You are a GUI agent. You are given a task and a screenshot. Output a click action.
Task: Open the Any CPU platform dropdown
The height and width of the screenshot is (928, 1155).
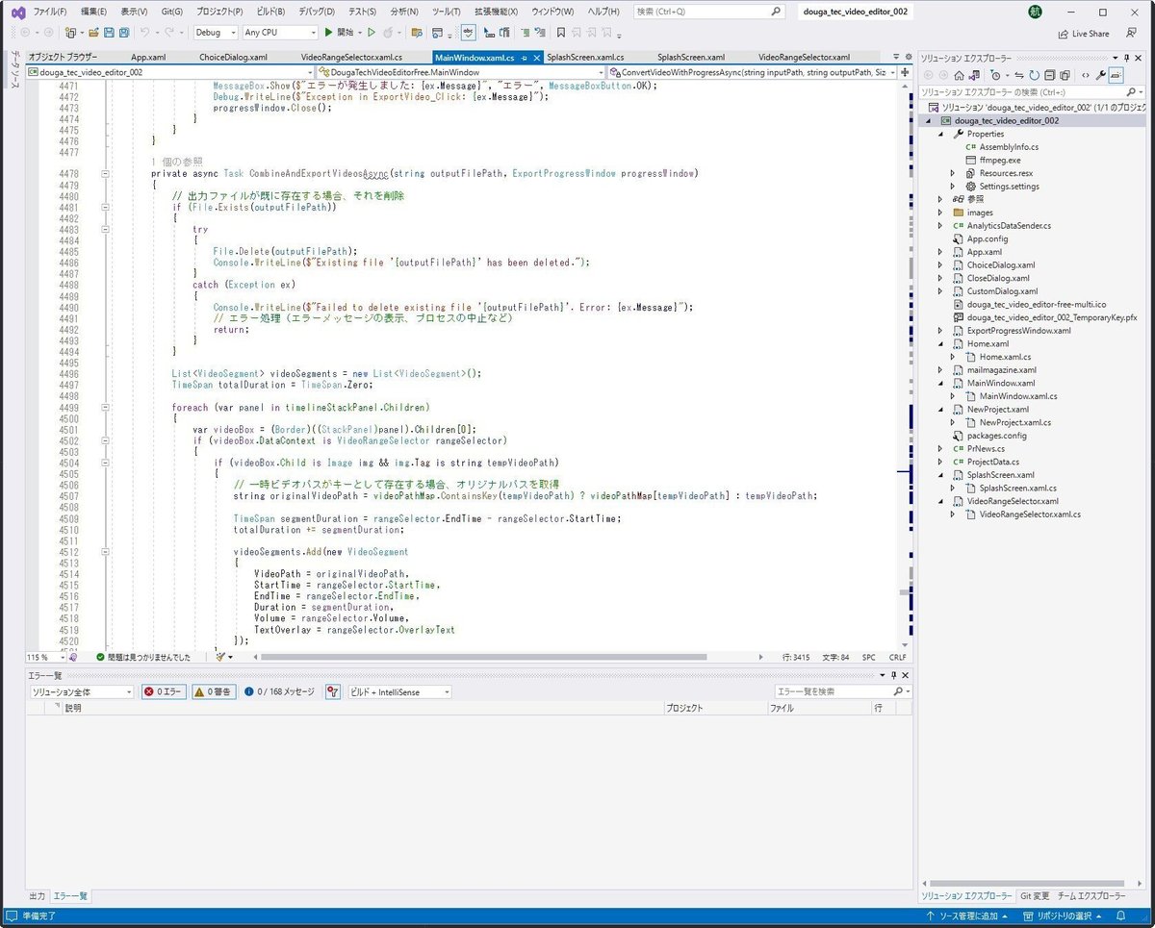pos(278,33)
